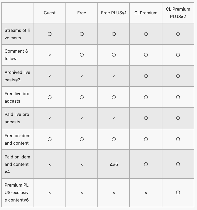Click the Free column header
This screenshot has width=197, height=210.
point(81,13)
